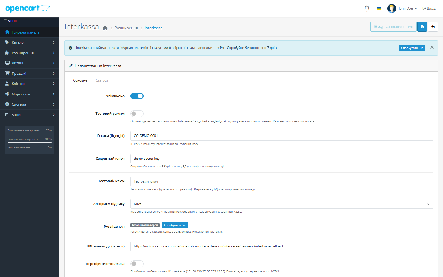
Task: Click the OpenCart logo
Action: 28,8
